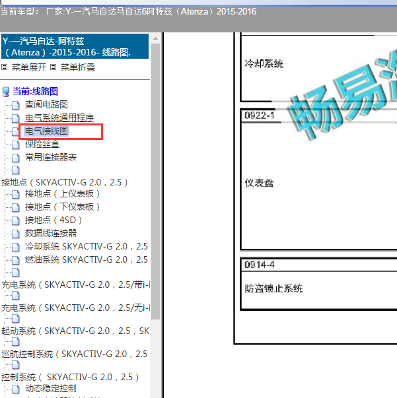Open 查阅电路图 tree item
Viewport: 397px width, 398px height.
tap(46, 104)
